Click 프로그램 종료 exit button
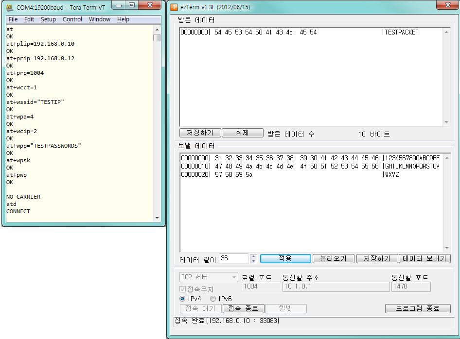460x339 pixels. coord(418,308)
